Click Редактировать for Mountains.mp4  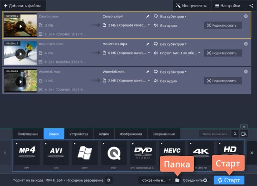pyautogui.click(x=223, y=53)
